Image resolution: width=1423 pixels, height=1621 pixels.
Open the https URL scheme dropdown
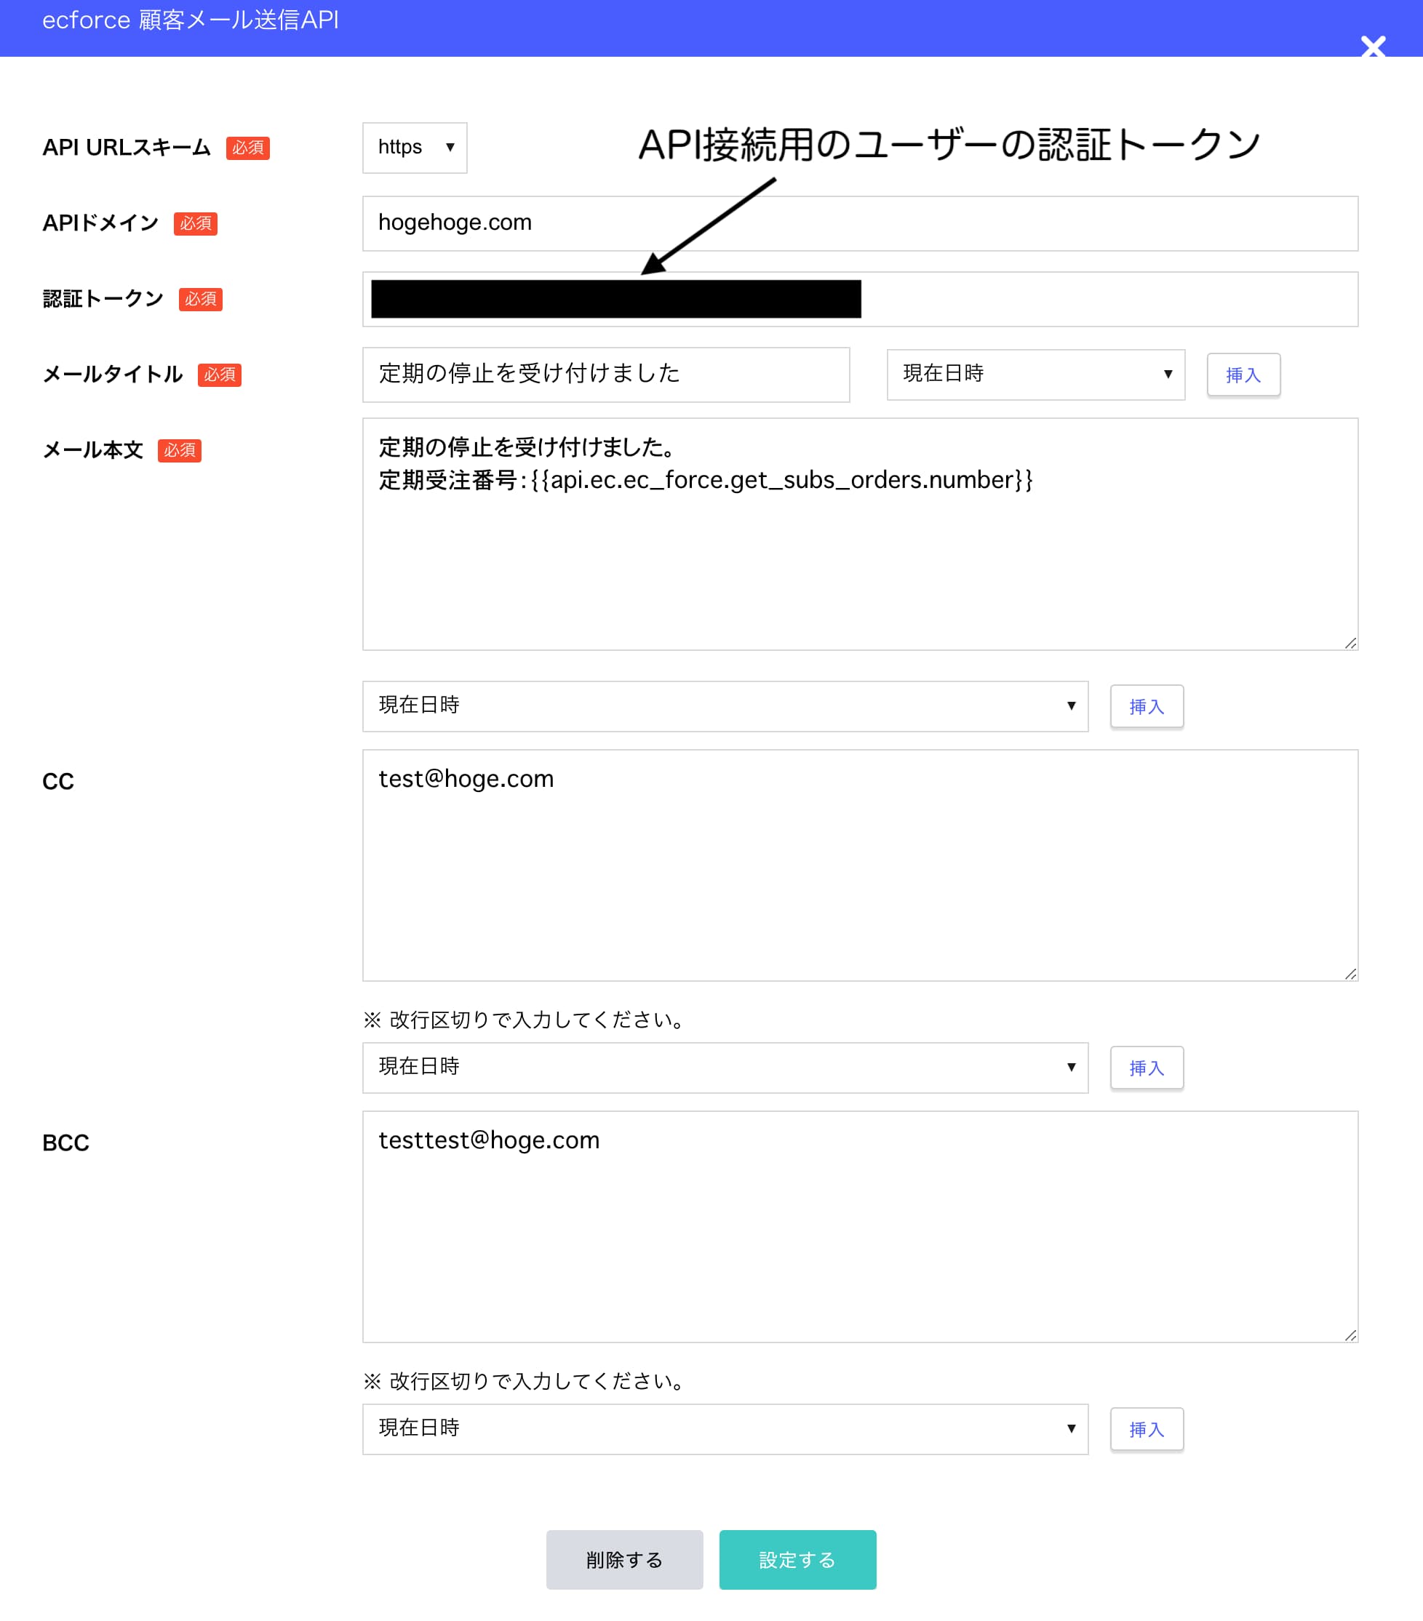[413, 148]
